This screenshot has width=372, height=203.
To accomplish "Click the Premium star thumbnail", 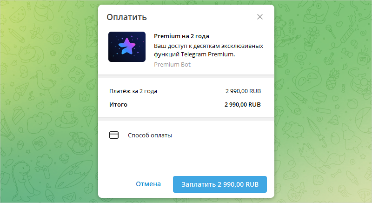I will [127, 47].
